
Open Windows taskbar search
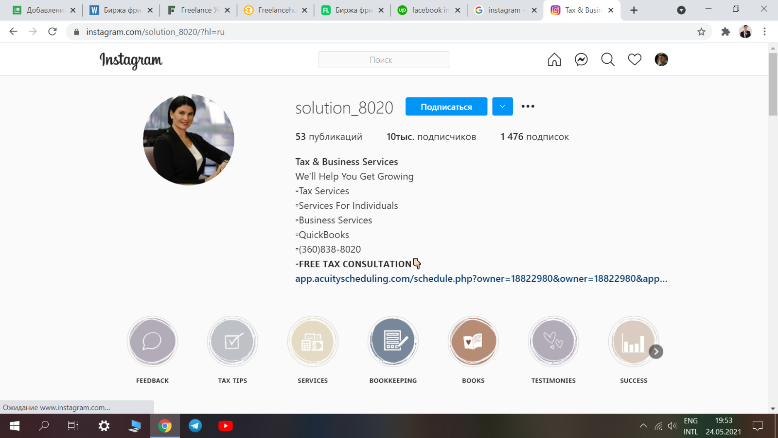pyautogui.click(x=44, y=426)
